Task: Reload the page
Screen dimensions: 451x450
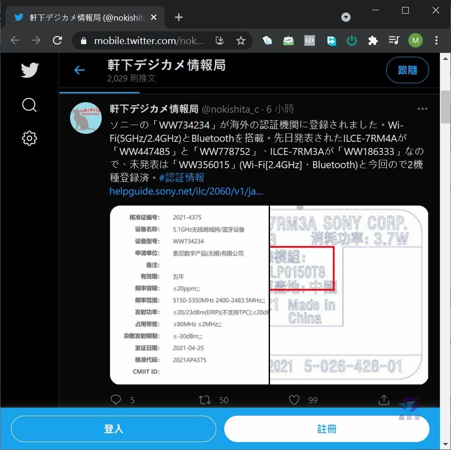Action: coord(58,40)
